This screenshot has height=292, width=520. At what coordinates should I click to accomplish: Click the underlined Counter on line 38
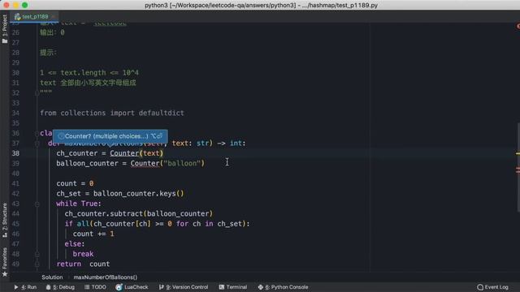(x=124, y=153)
